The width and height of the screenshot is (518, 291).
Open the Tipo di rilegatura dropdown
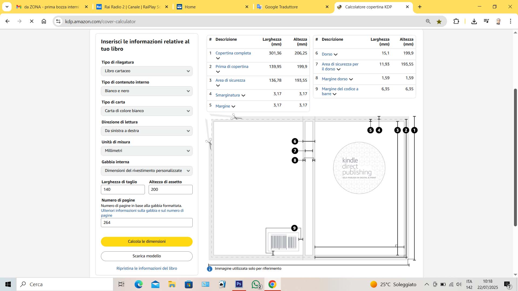(x=146, y=71)
